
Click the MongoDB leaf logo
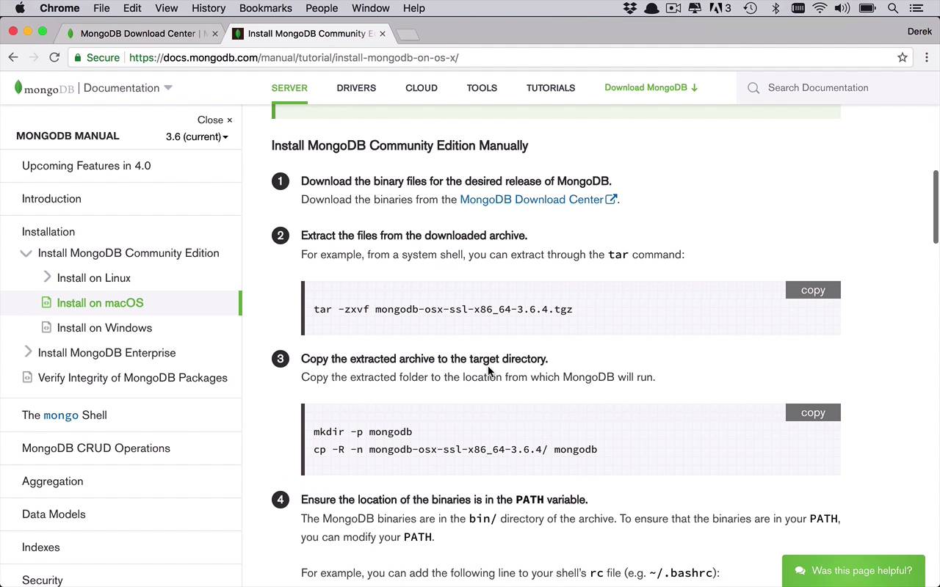pos(18,88)
